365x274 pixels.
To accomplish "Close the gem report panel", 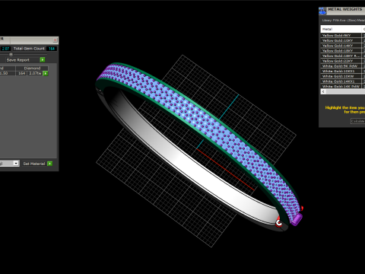I will [55, 40].
